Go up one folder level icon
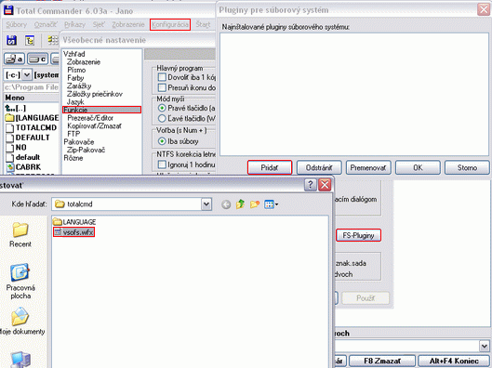Image resolution: width=492 pixels, height=368 pixels. click(x=240, y=204)
